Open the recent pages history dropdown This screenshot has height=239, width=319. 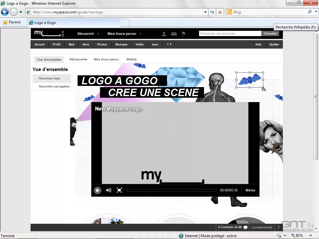21,12
